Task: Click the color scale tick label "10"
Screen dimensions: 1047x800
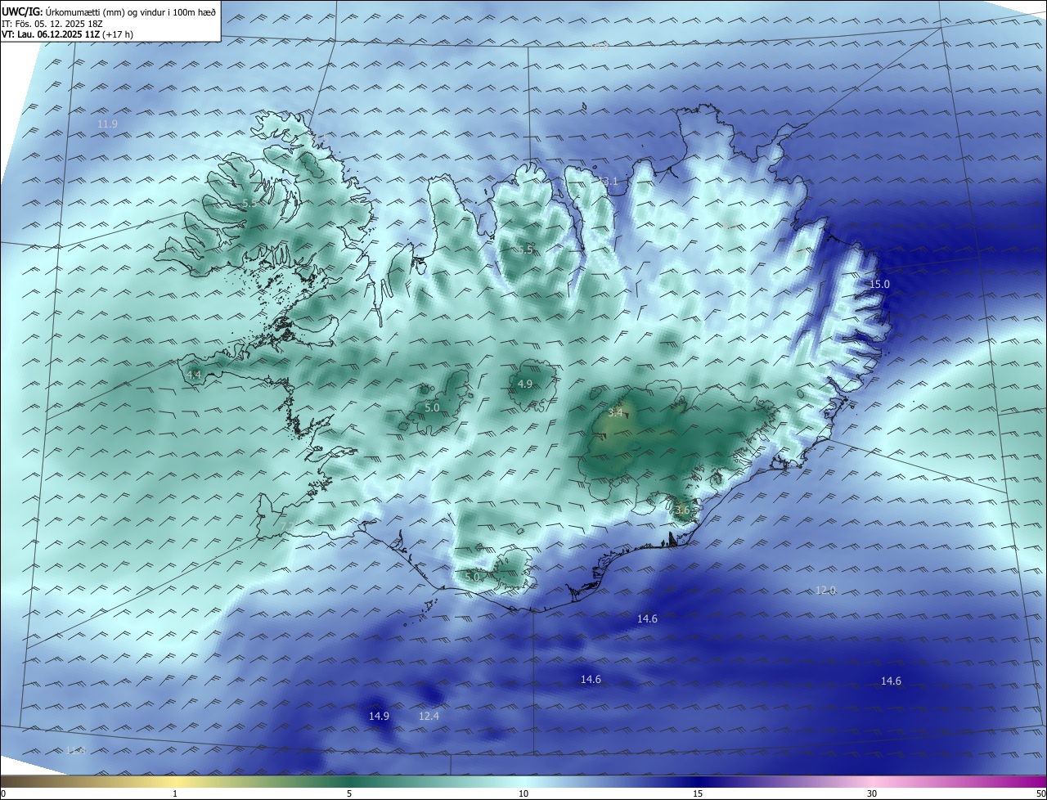Action: point(523,793)
